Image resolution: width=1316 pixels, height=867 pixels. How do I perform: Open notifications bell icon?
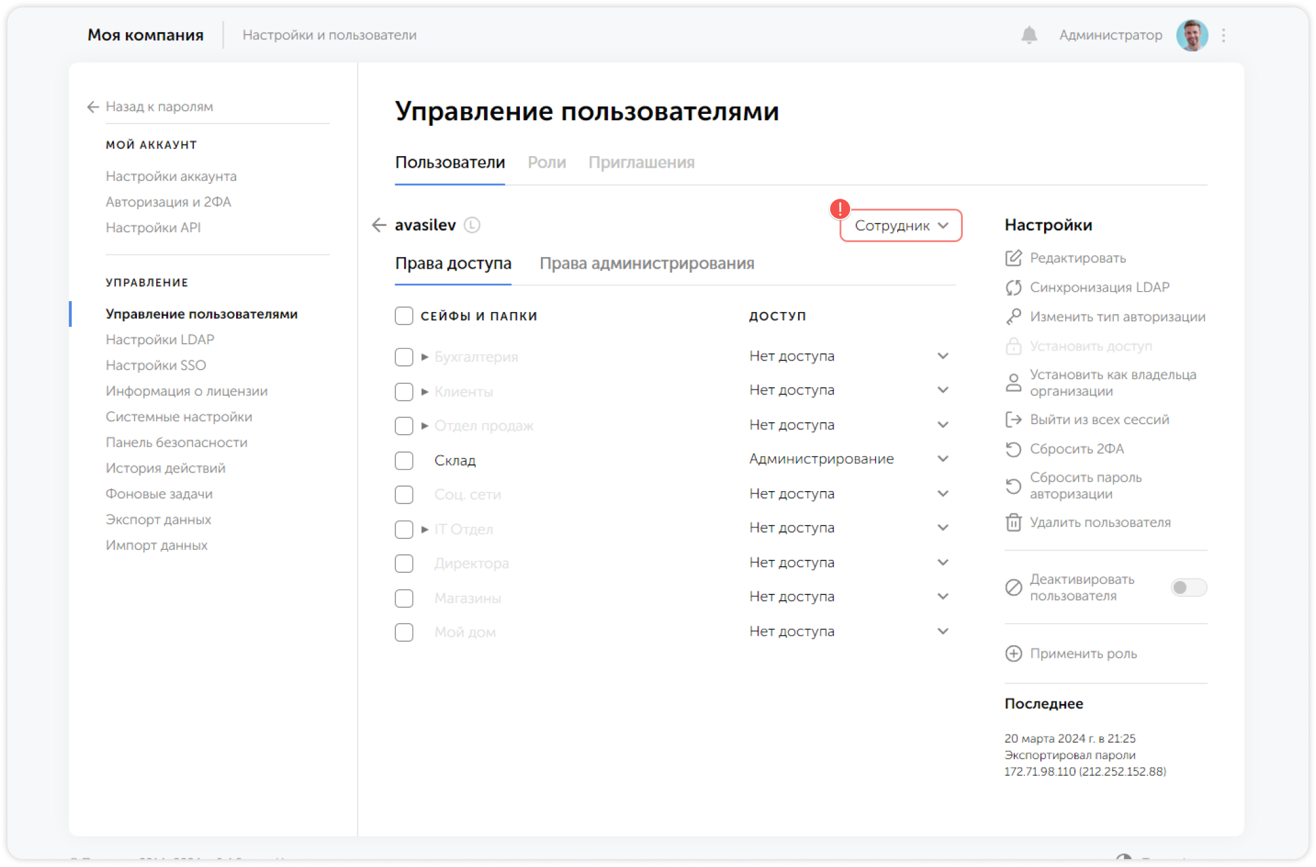[x=1029, y=35]
